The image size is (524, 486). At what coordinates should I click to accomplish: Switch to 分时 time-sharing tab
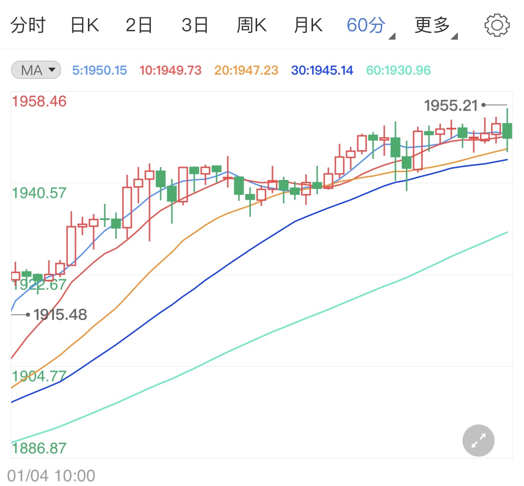click(28, 26)
